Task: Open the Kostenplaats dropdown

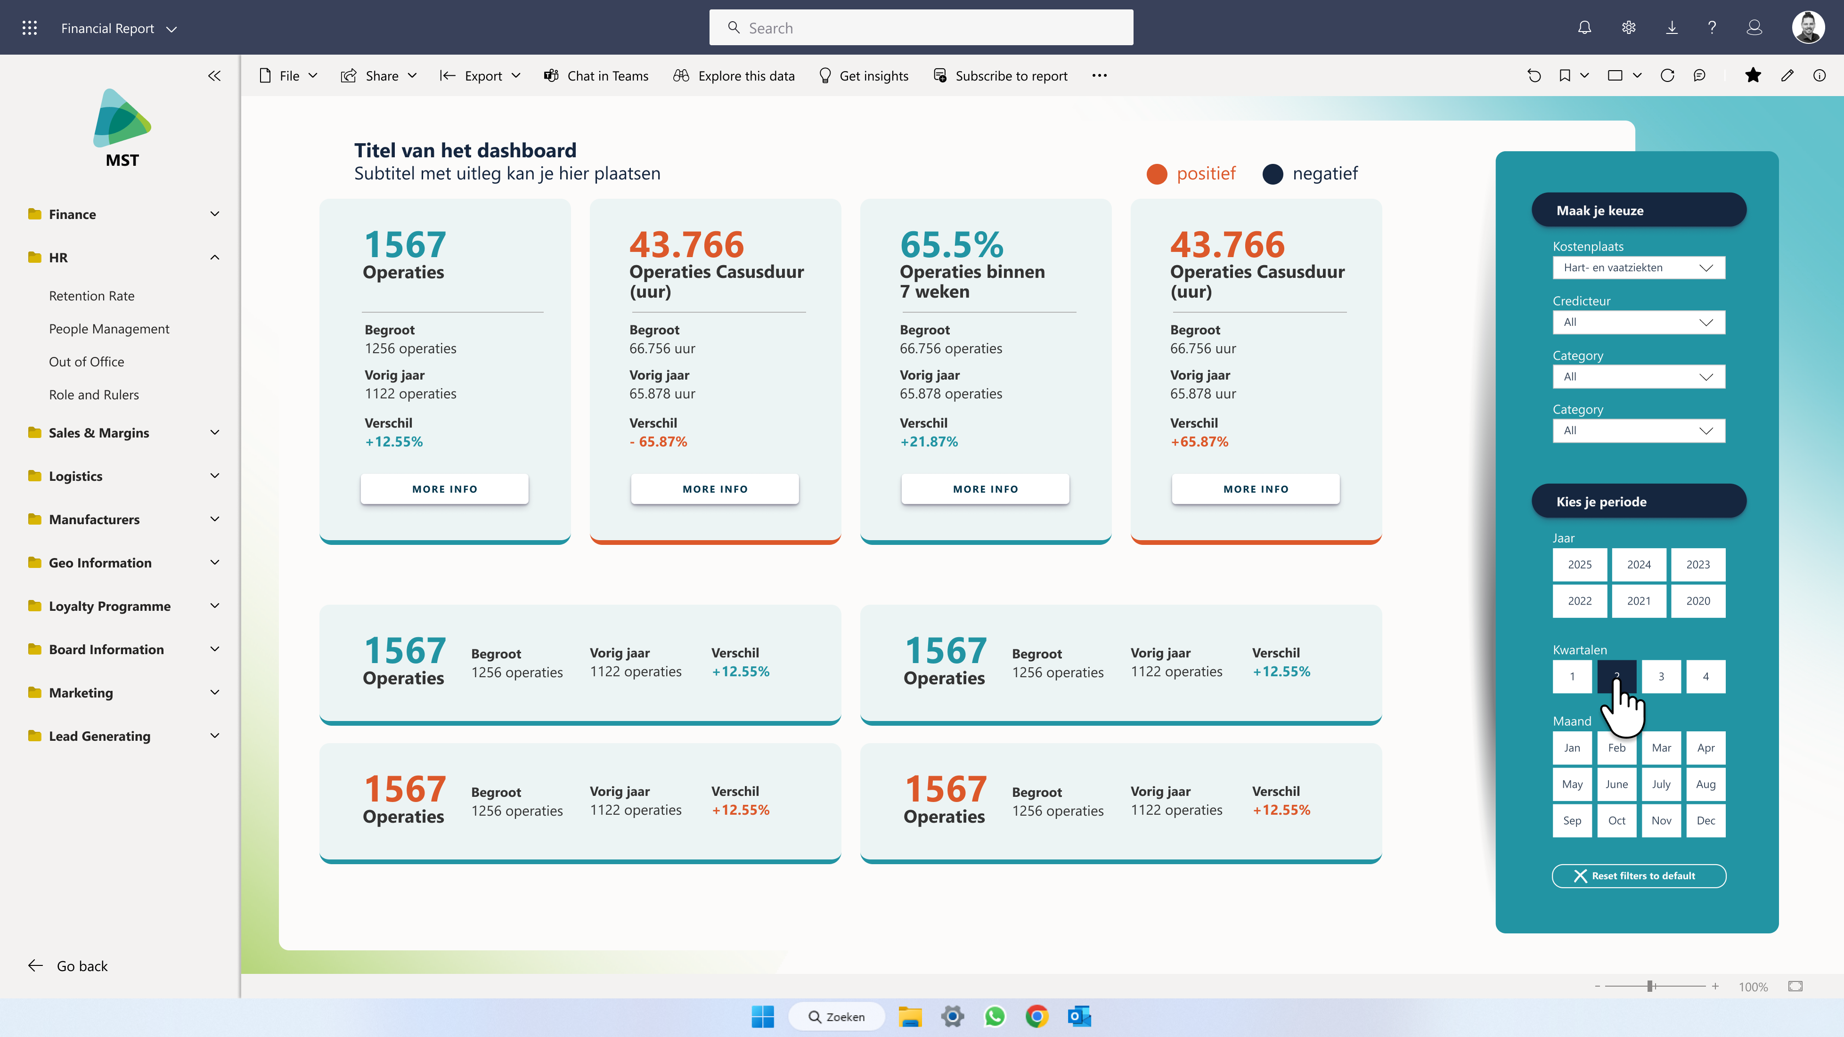Action: tap(1639, 267)
